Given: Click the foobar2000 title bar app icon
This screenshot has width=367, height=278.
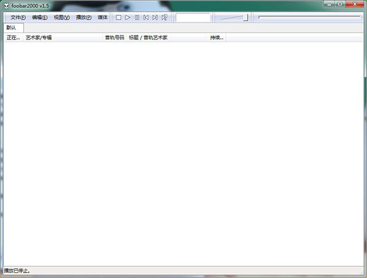Looking at the screenshot, I should (x=6, y=5).
